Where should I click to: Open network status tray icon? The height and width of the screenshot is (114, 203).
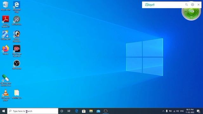point(174,111)
